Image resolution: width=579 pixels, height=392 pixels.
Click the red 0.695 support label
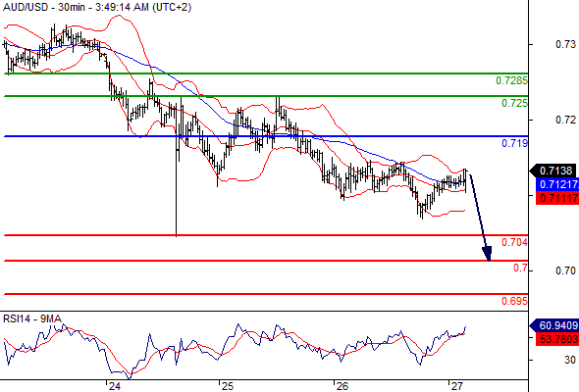click(x=514, y=301)
